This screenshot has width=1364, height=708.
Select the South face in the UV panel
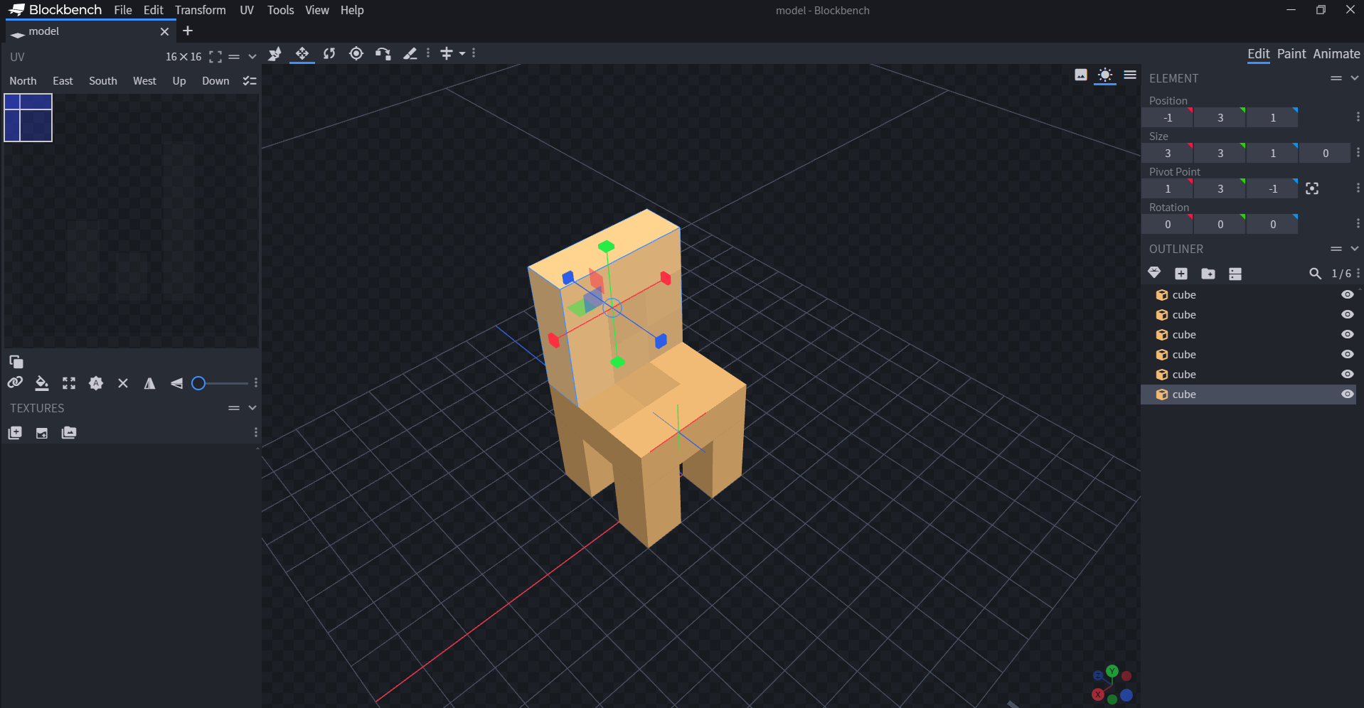103,81
